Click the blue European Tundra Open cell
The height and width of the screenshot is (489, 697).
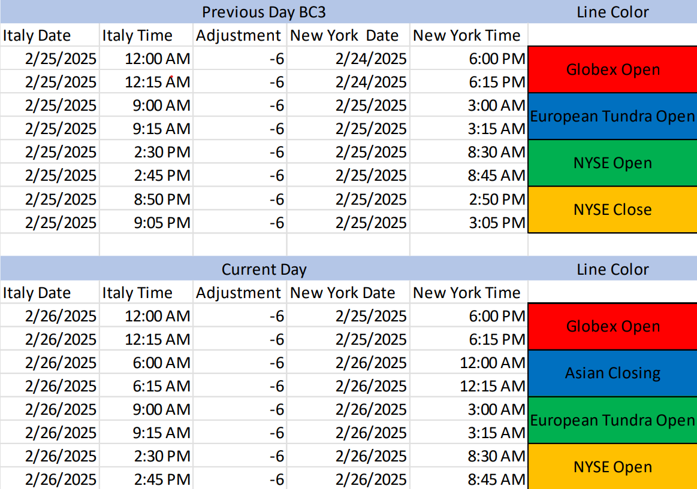(612, 117)
